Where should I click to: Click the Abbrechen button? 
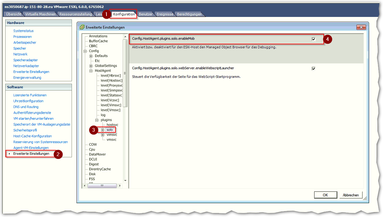pos(351,195)
